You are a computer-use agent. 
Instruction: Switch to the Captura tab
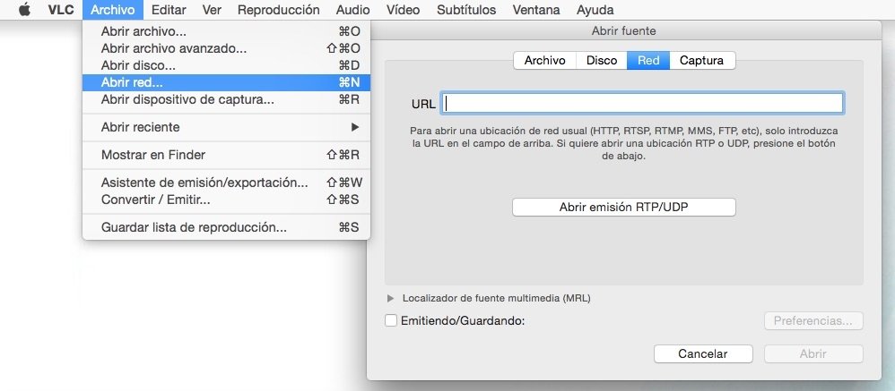click(x=702, y=60)
